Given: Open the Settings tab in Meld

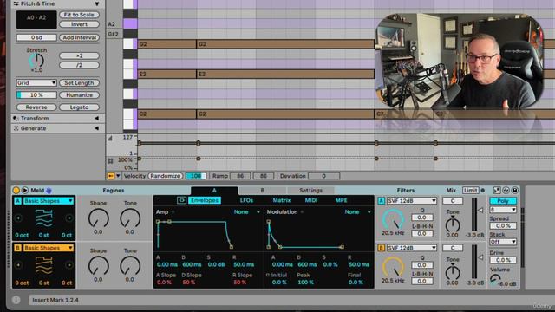Looking at the screenshot, I should [310, 191].
